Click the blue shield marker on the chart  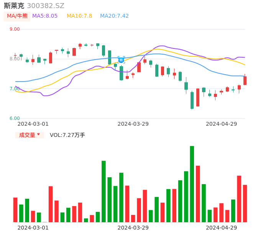(121, 60)
